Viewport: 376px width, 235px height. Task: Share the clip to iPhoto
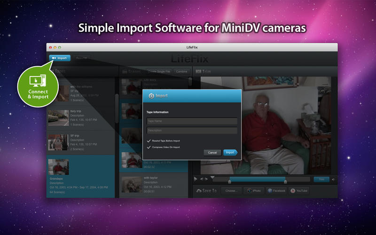pyautogui.click(x=254, y=191)
